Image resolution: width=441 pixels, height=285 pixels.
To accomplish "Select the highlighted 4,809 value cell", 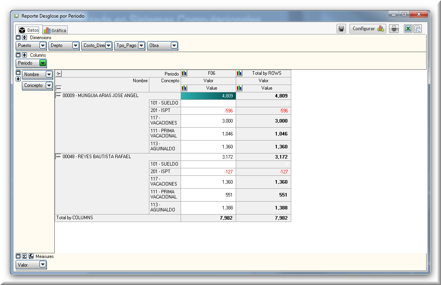I will pos(208,96).
